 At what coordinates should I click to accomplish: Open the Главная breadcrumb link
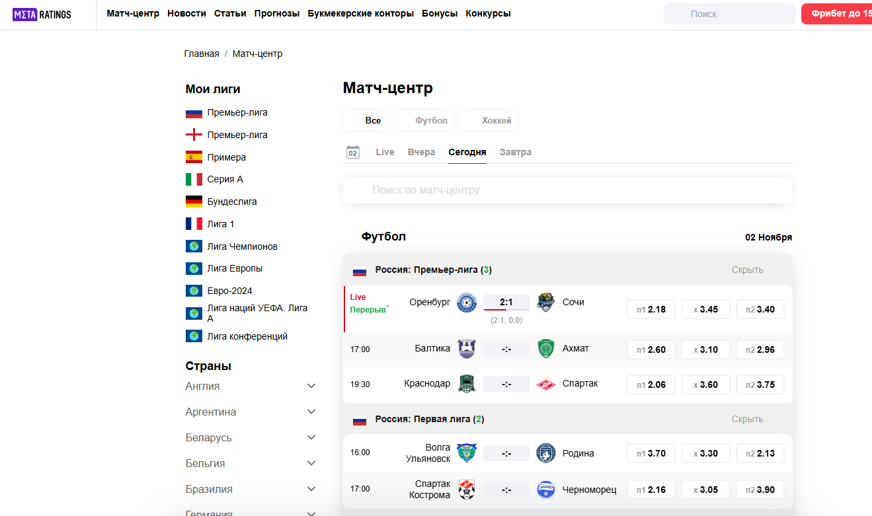click(x=201, y=53)
